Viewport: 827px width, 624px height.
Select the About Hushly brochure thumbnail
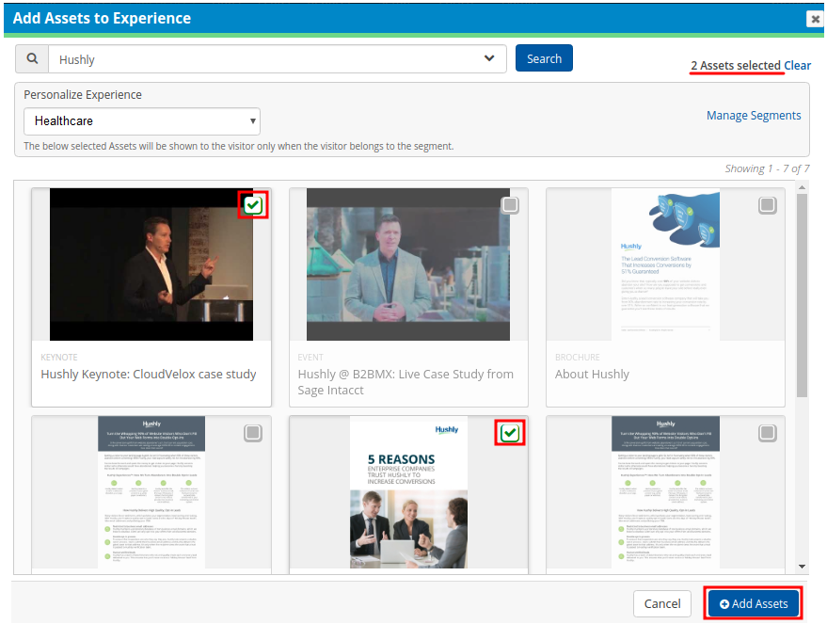[x=665, y=264]
